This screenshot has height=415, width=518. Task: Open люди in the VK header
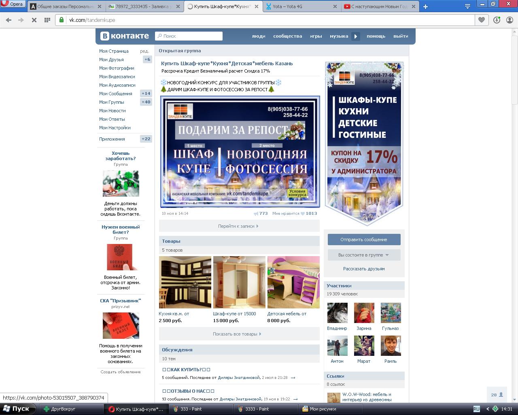click(259, 36)
